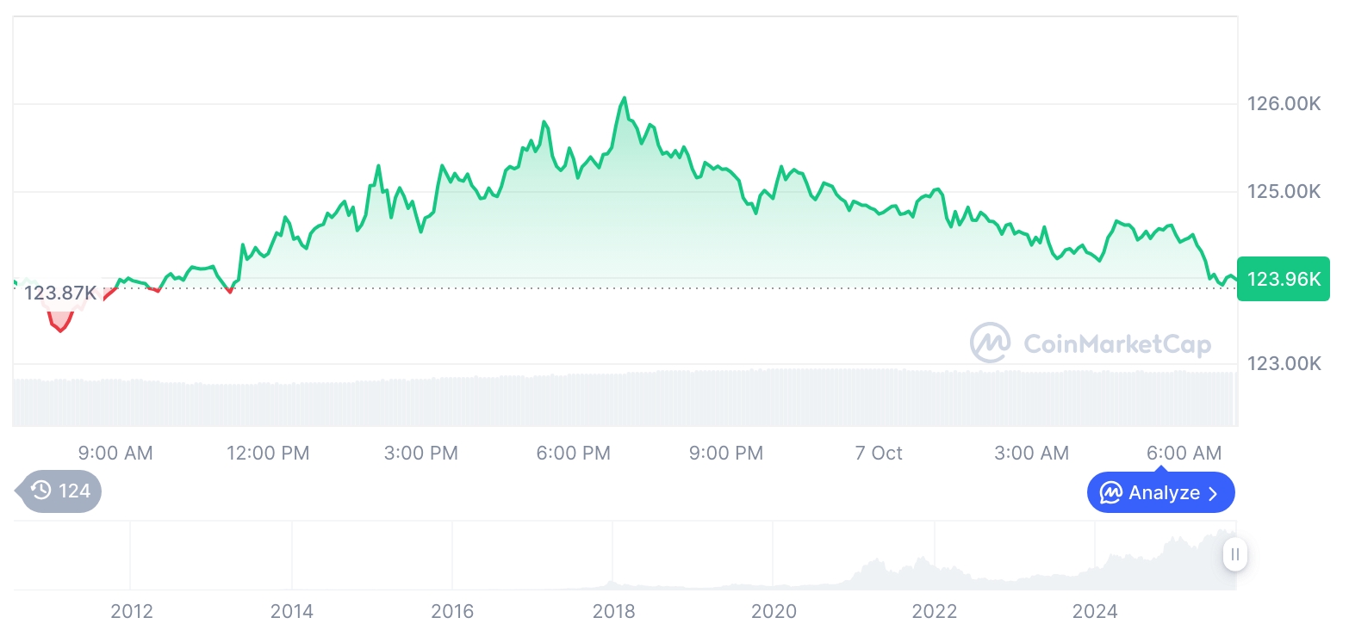Click the 7 Oct date axis label
Image resolution: width=1349 pixels, height=630 pixels.
(879, 453)
